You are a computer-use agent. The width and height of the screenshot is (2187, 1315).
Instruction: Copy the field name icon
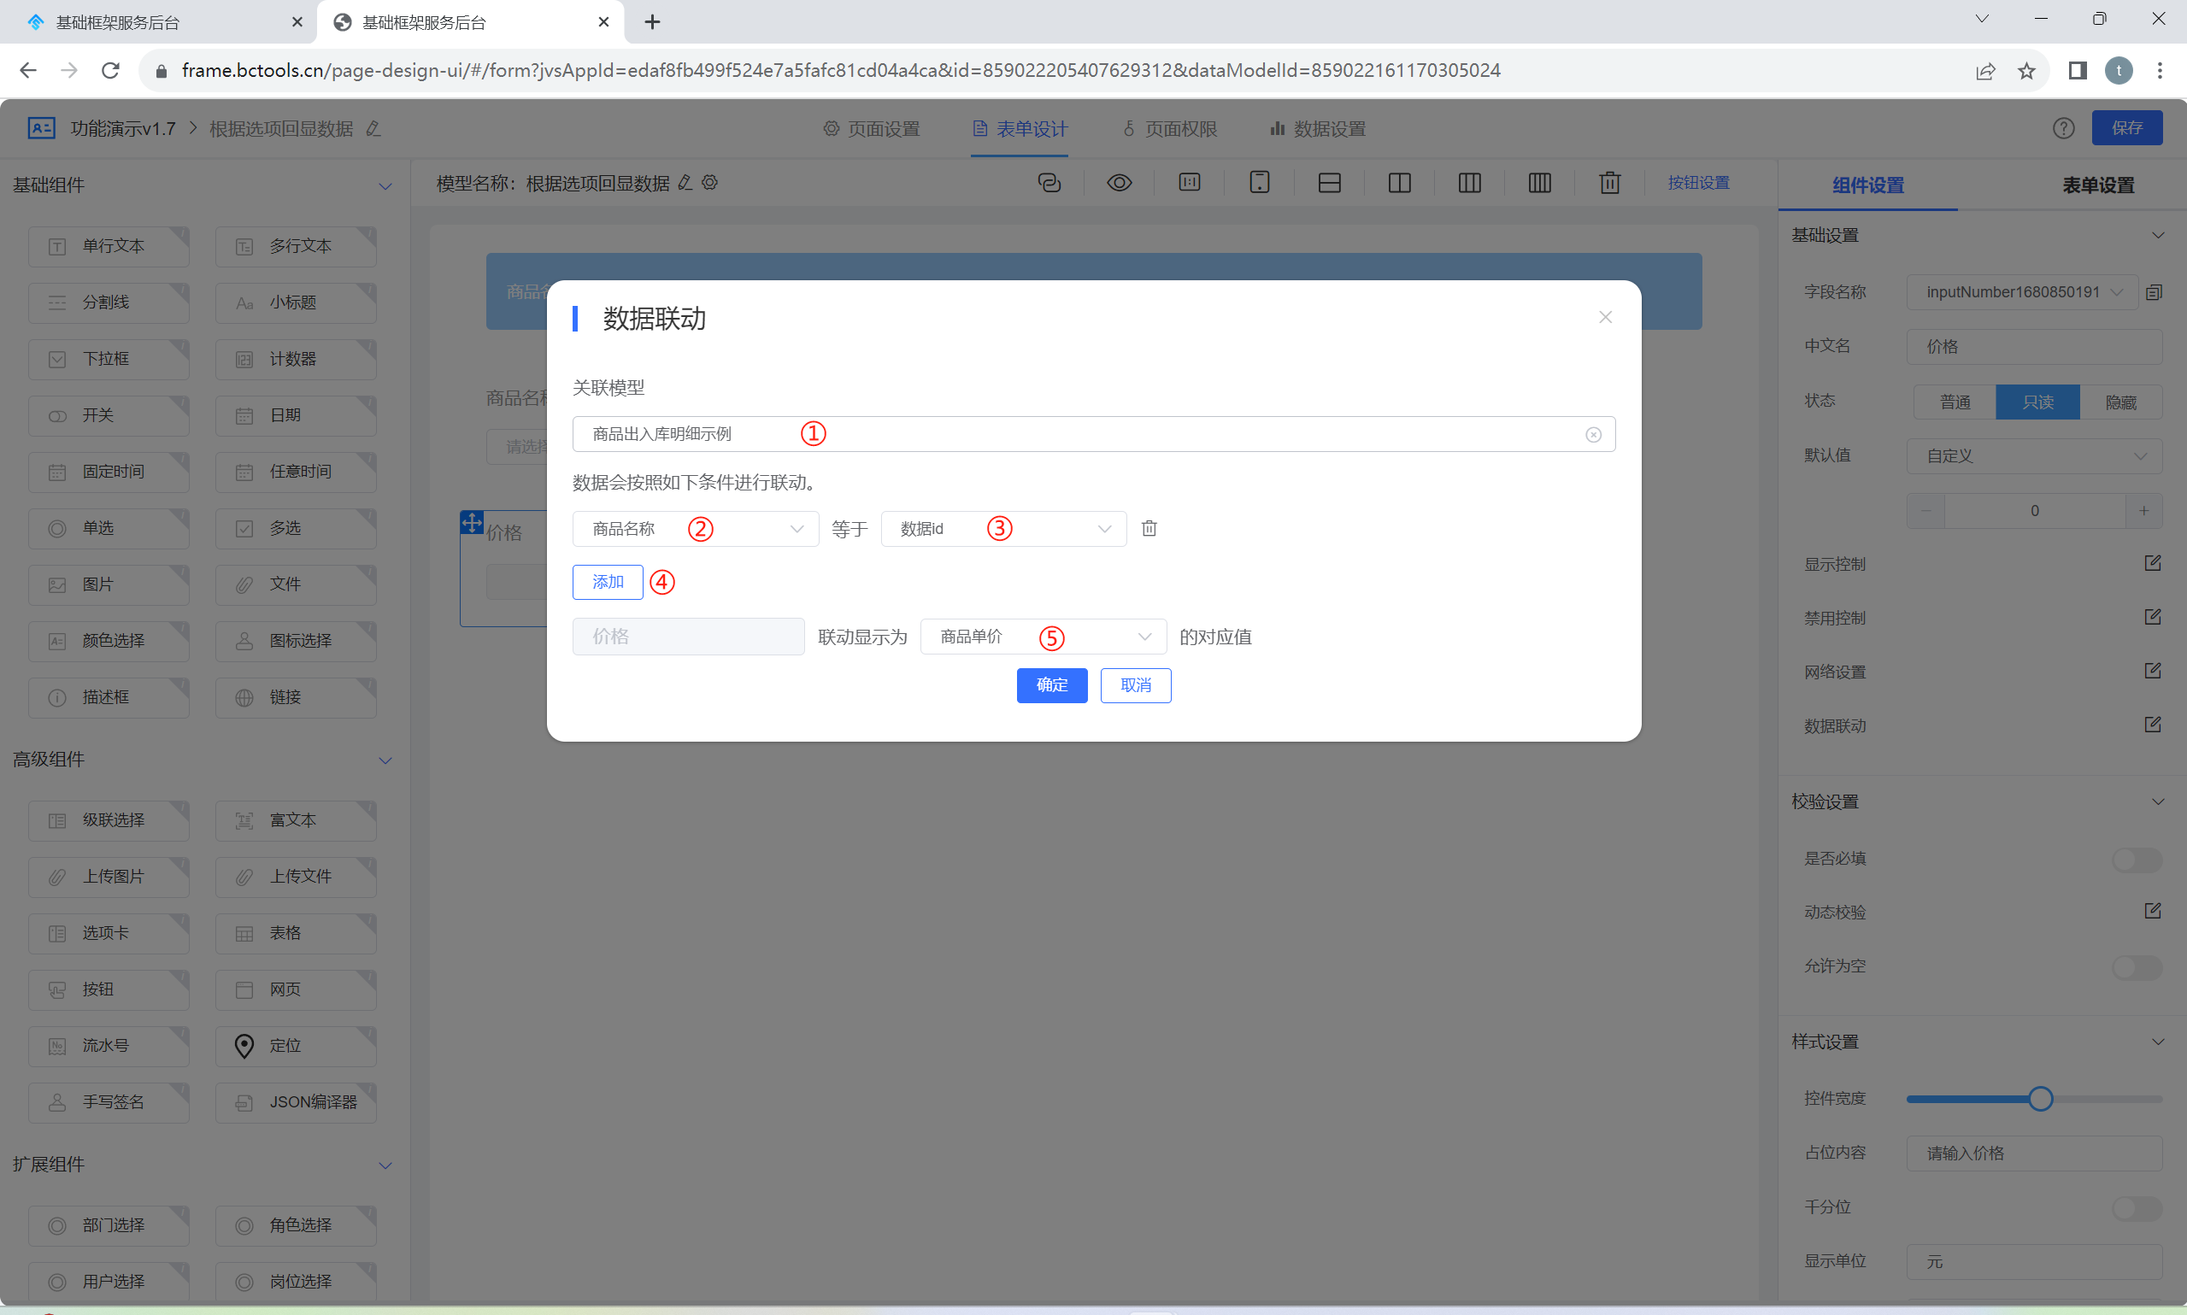coord(2155,291)
